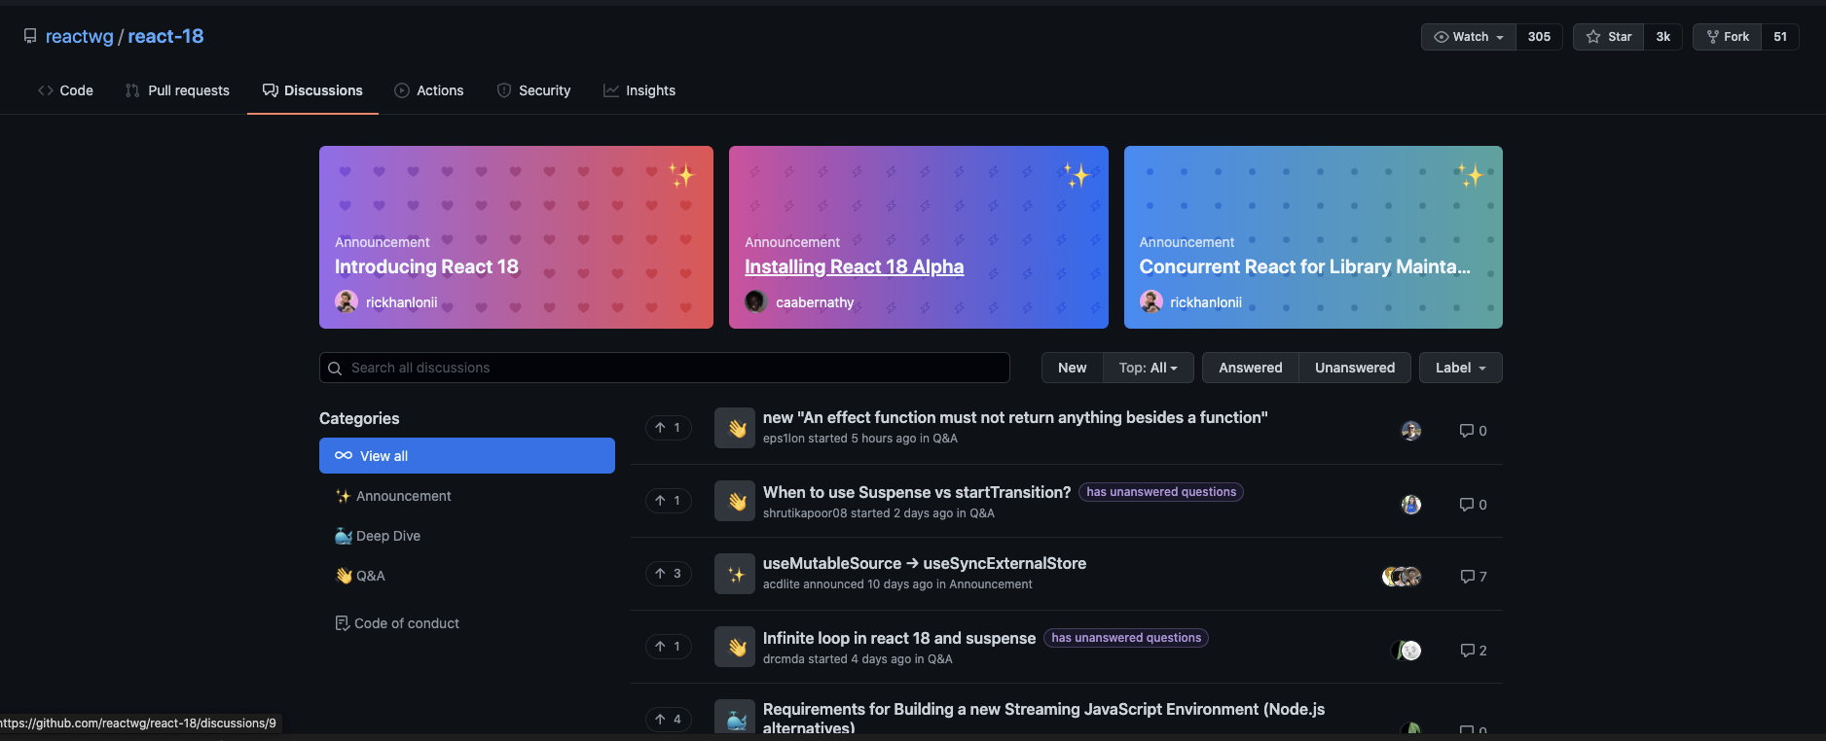
Task: Click caabernathy avatar on Installing React card
Action: tap(756, 301)
